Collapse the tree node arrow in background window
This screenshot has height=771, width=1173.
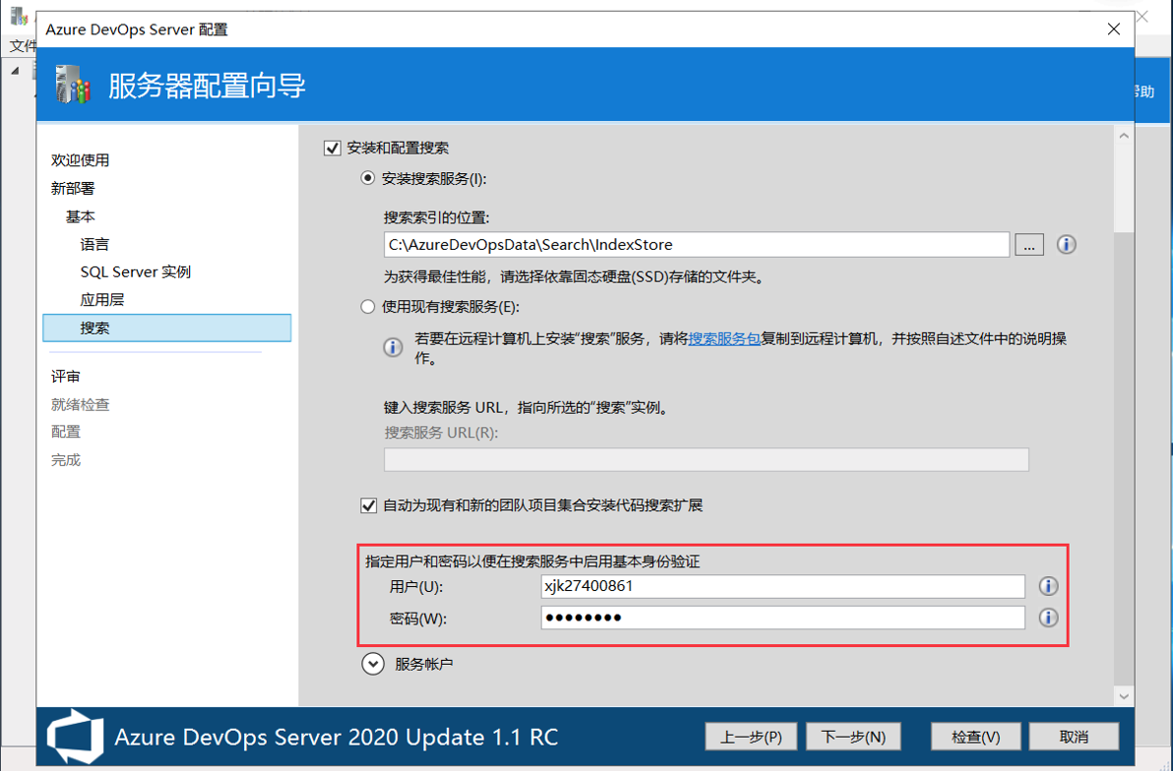(14, 71)
